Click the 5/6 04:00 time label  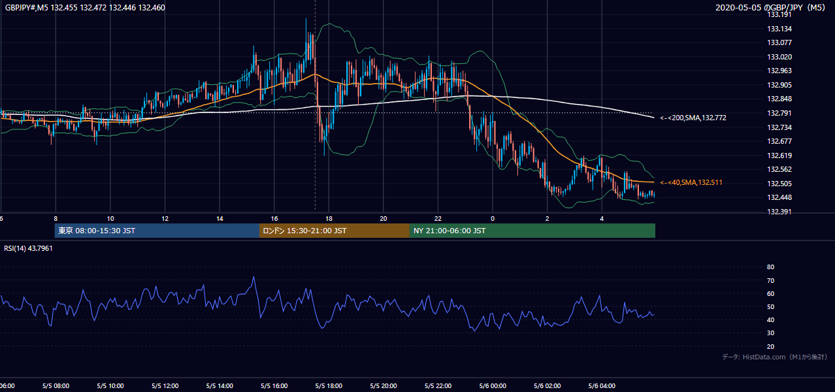pos(602,386)
